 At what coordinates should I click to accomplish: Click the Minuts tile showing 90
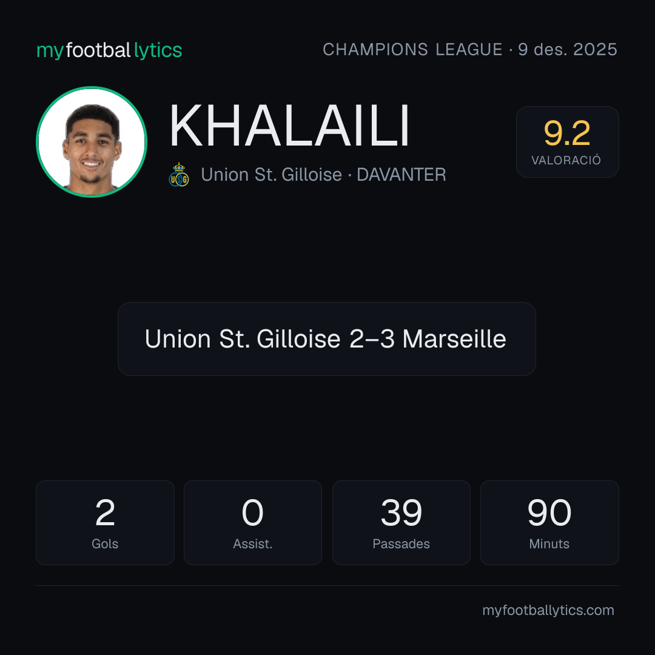point(549,523)
